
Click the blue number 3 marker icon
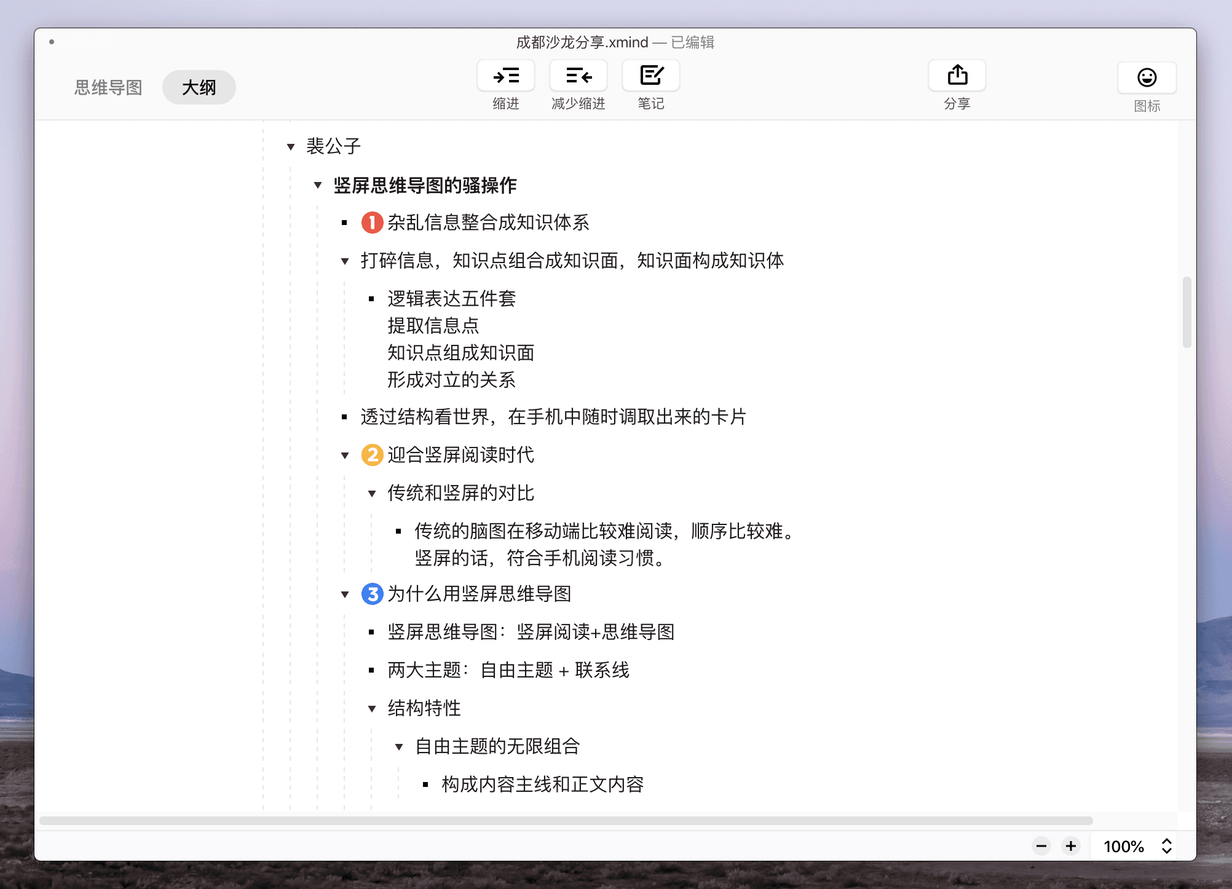click(372, 594)
